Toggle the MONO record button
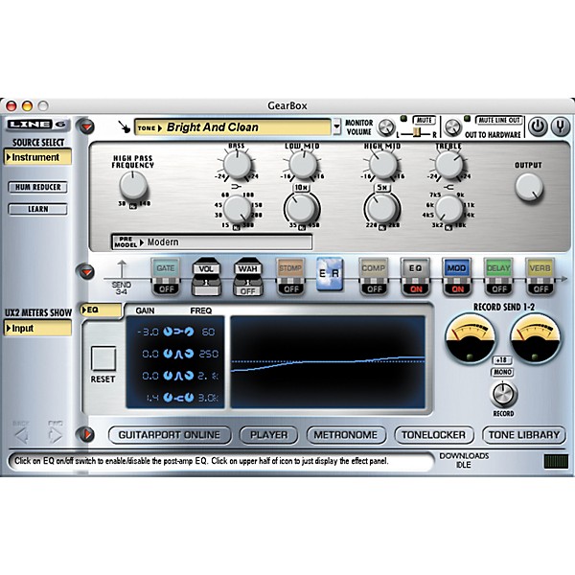 coord(502,372)
